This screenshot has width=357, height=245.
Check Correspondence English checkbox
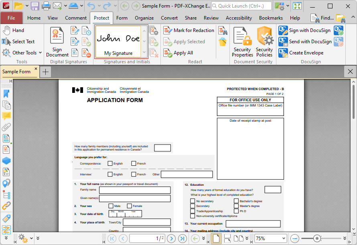(110, 163)
